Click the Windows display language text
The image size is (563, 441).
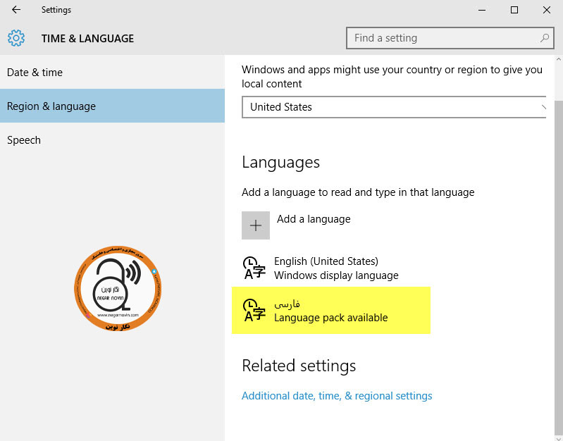336,275
